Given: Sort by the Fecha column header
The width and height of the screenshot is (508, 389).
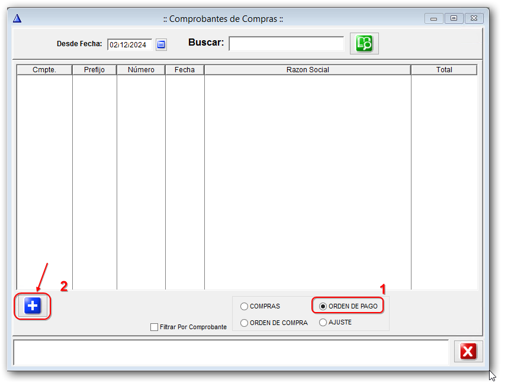Looking at the screenshot, I should point(185,70).
